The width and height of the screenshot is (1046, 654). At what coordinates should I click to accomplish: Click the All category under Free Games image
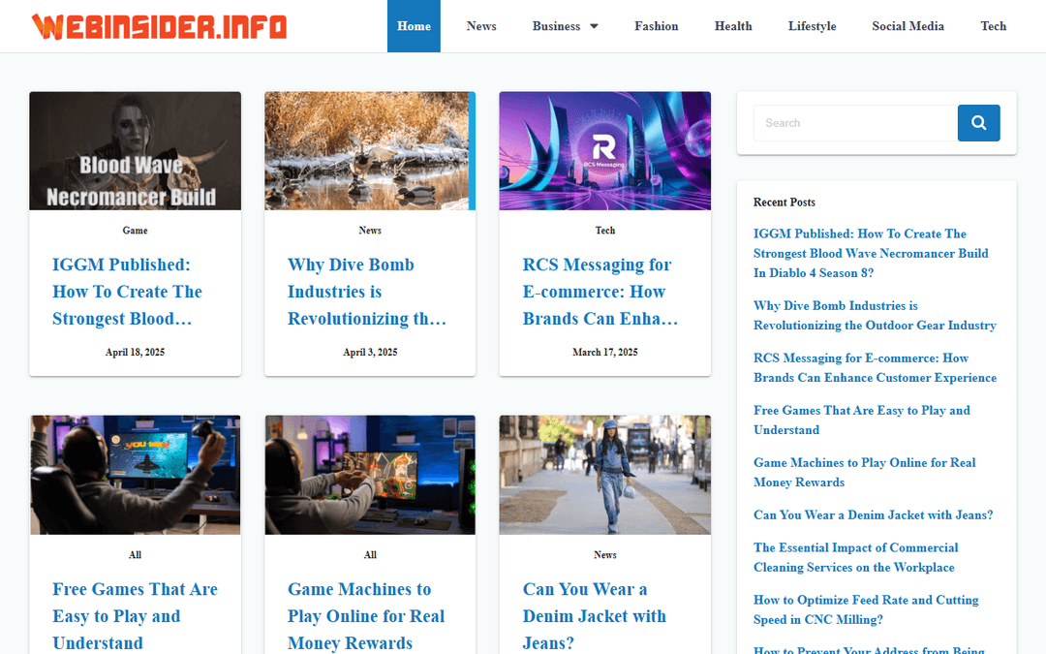(x=135, y=554)
